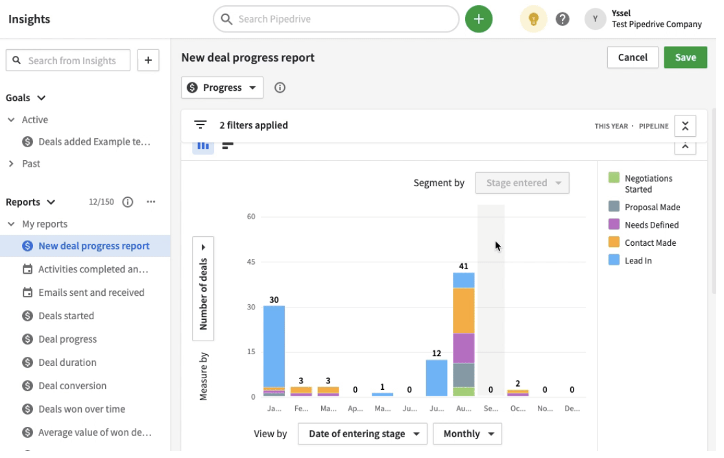Click the help question mark icon

coord(562,18)
